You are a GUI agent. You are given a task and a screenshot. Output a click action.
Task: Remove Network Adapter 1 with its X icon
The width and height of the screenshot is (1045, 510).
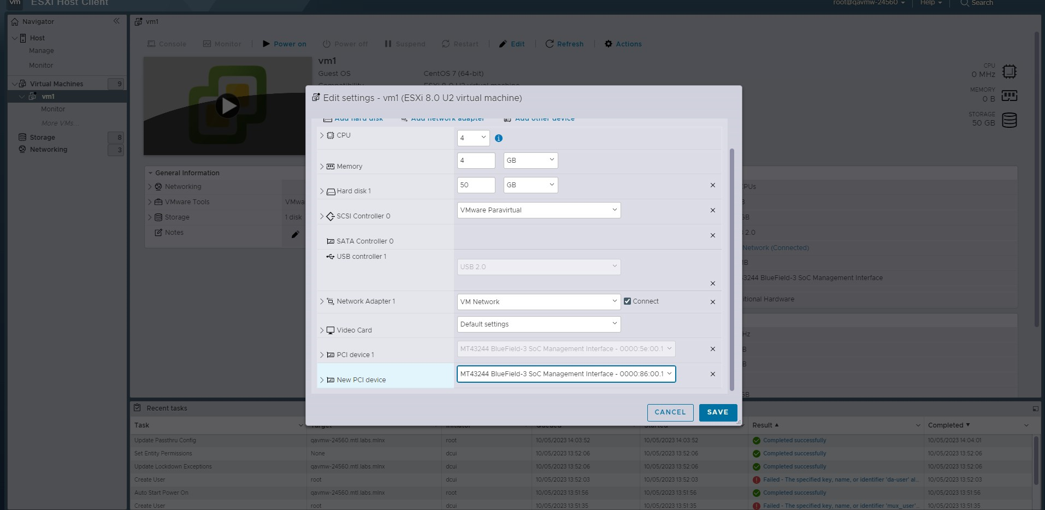tap(712, 302)
